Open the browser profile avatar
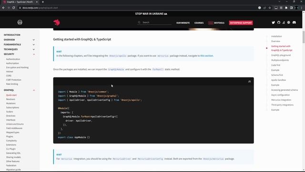The width and height of the screenshot is (305, 172). [x=296, y=8]
